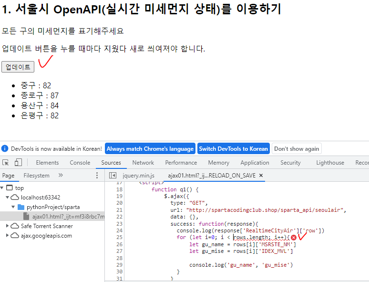
Task: Click the list item 은평구 : 82
Action: (40, 115)
